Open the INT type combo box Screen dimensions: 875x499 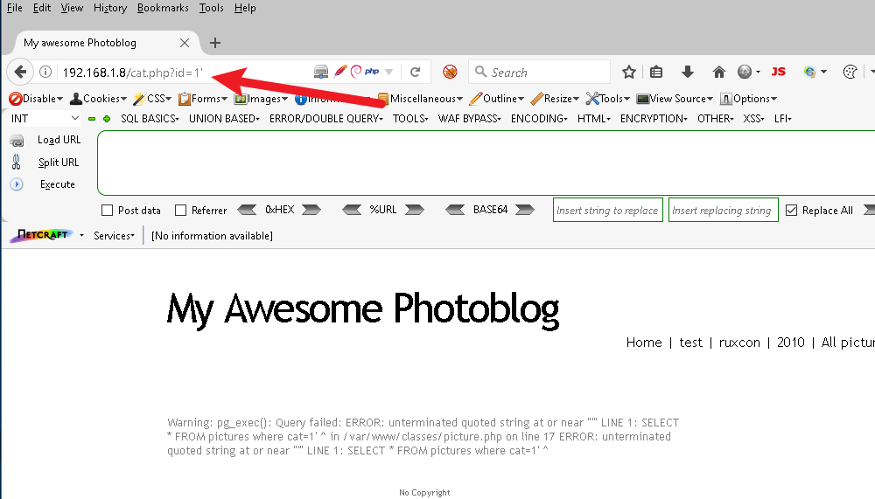coord(45,119)
